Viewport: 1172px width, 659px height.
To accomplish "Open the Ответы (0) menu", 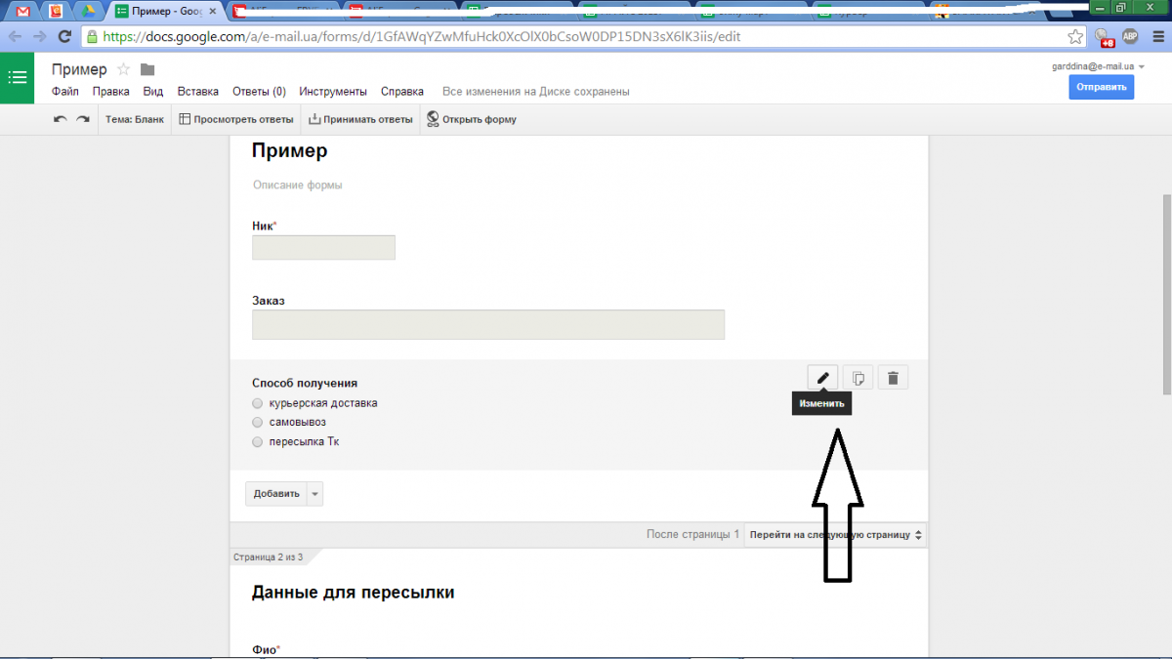I will pyautogui.click(x=259, y=92).
